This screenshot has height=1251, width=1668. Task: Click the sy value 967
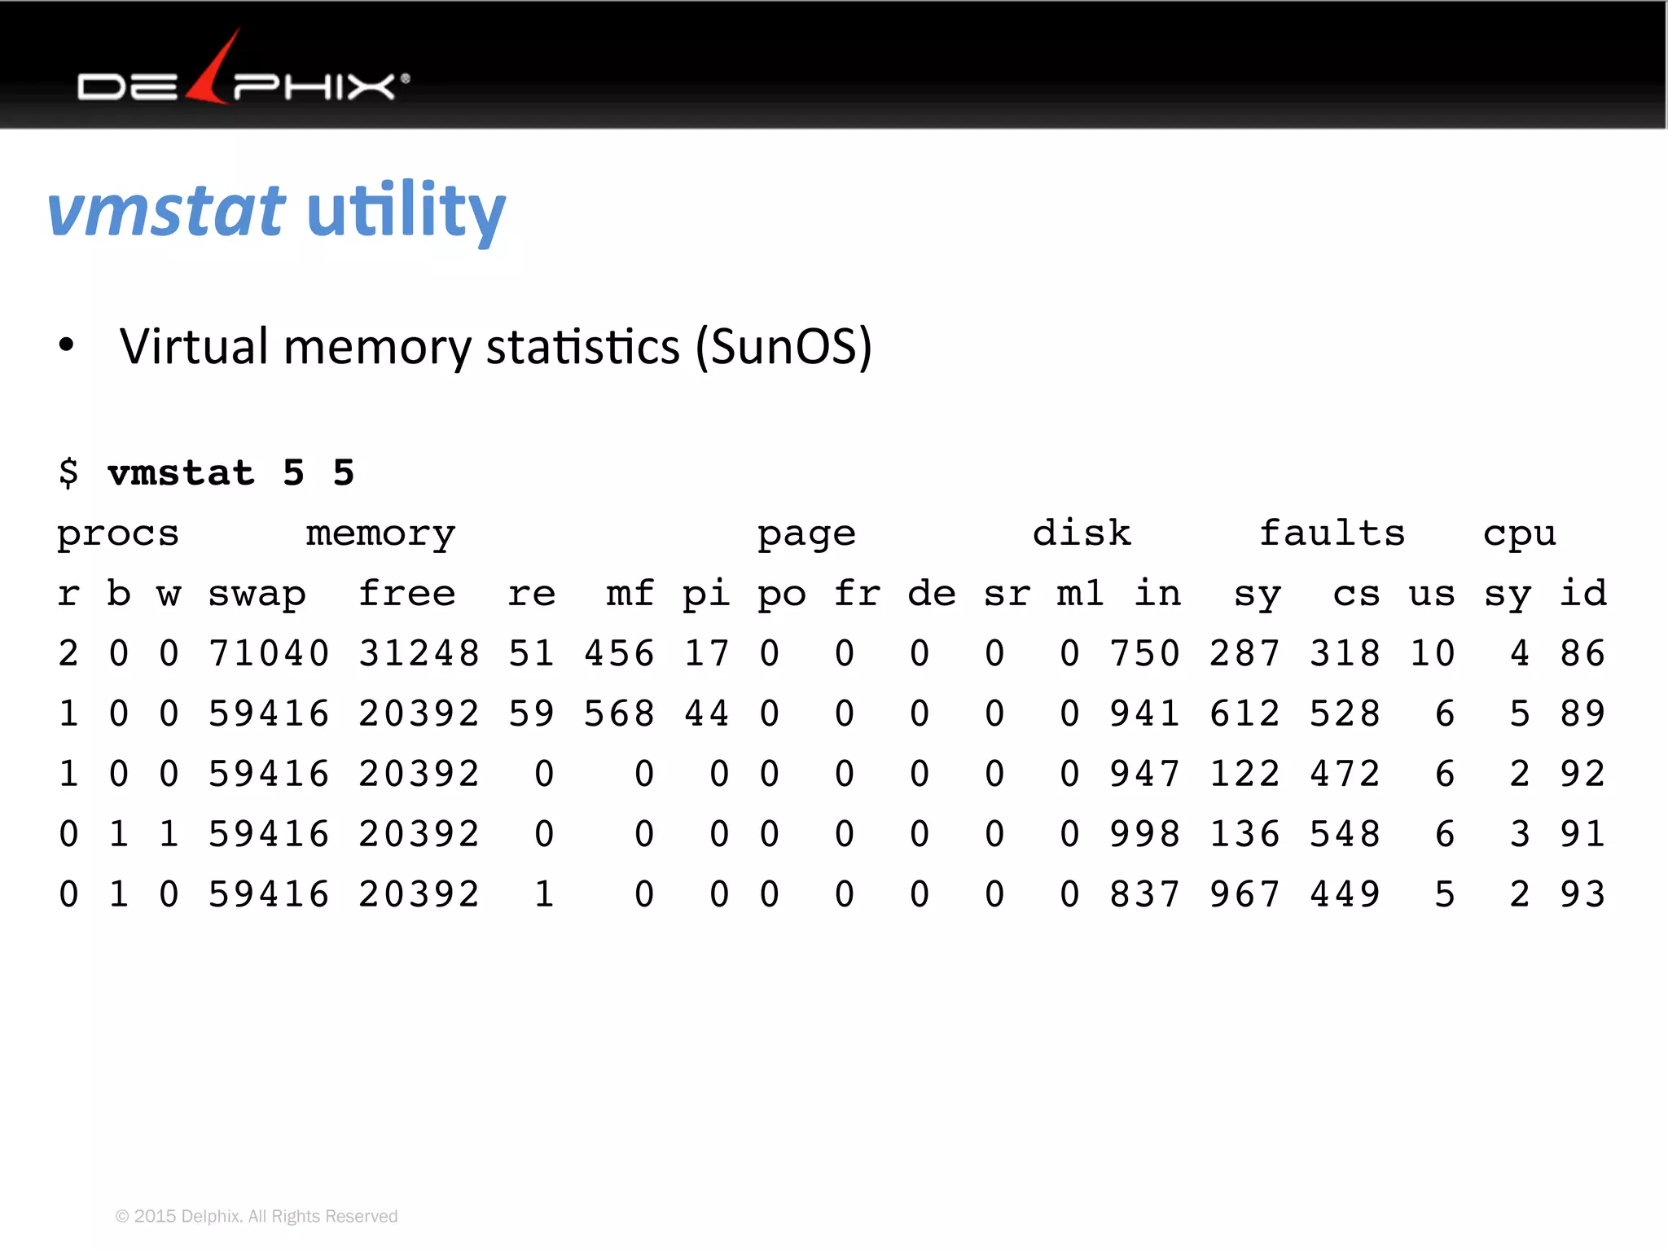pyautogui.click(x=1244, y=894)
